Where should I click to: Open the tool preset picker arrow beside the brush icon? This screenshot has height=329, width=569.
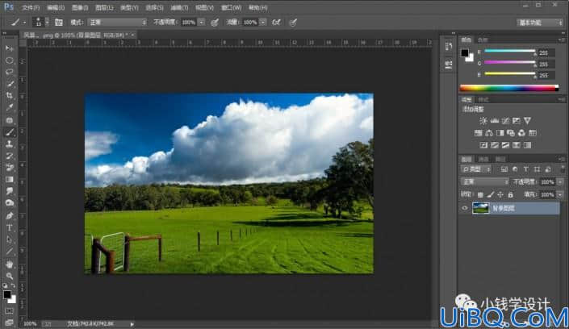(x=25, y=23)
